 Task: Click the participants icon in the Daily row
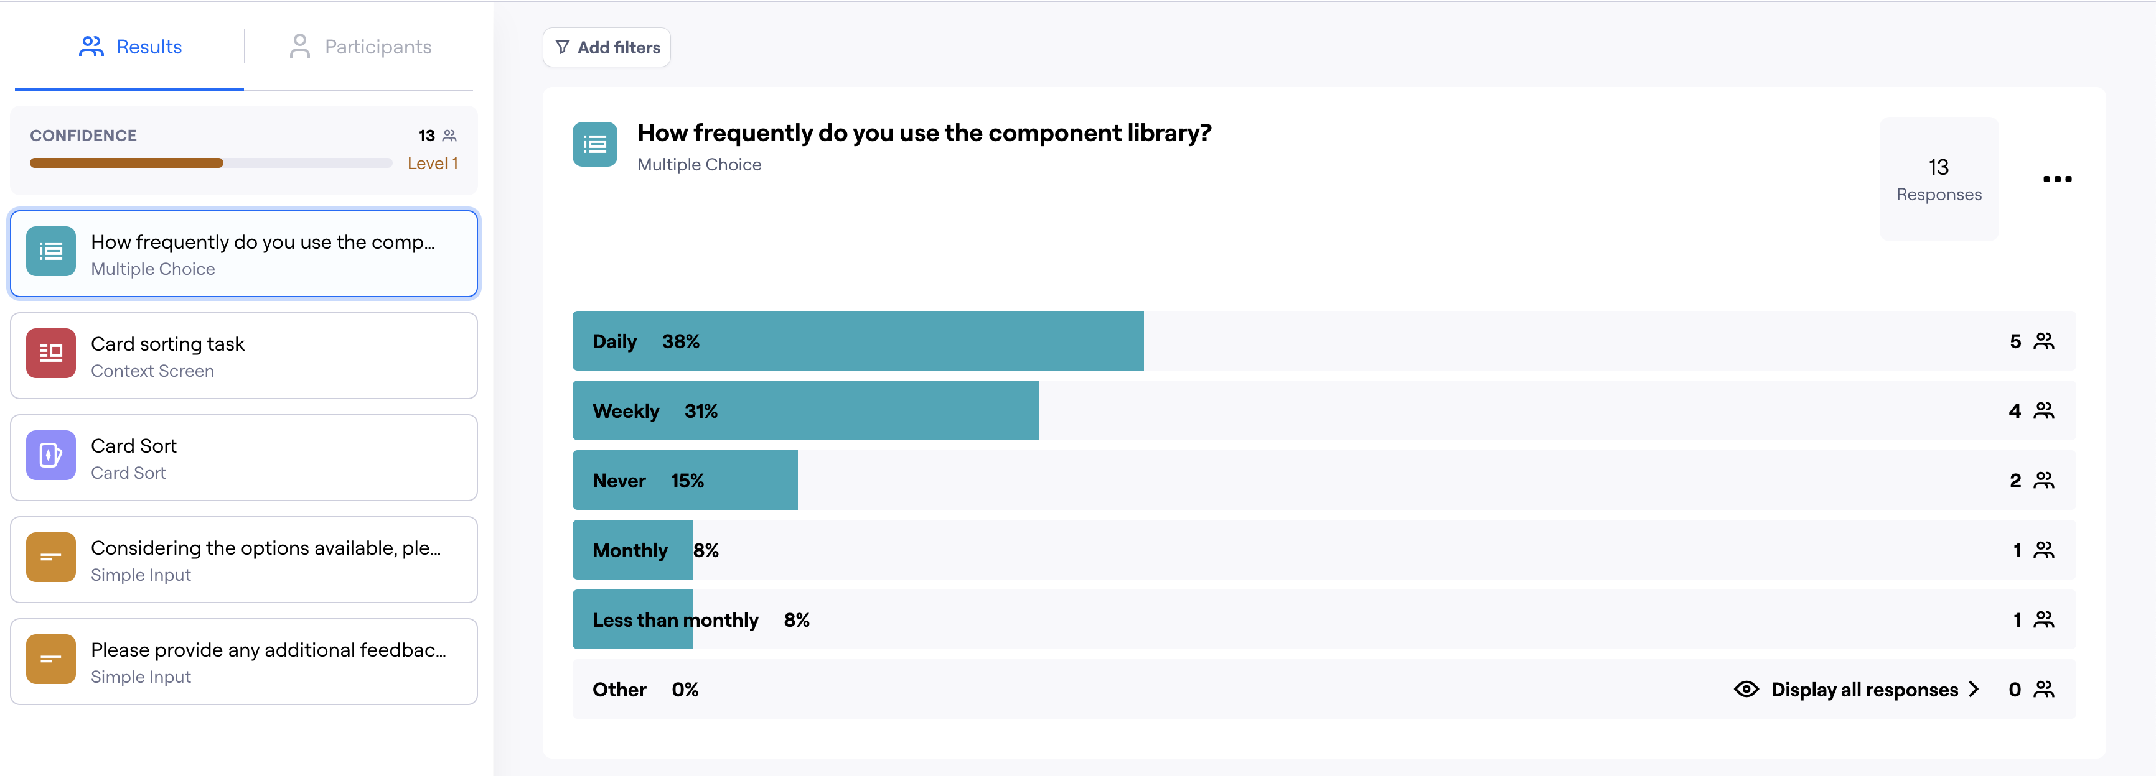[2044, 341]
